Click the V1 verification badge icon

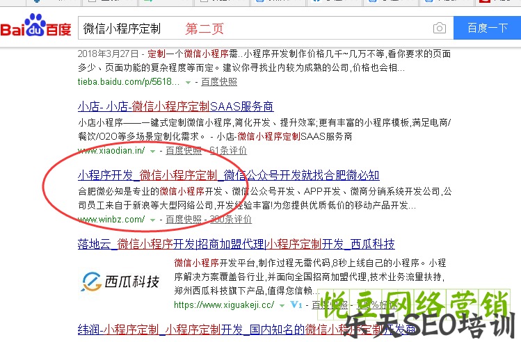pyautogui.click(x=296, y=304)
